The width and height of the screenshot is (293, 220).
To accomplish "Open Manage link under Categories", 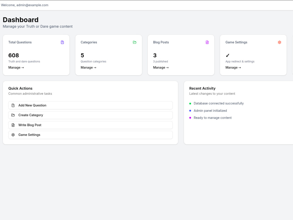I will (x=88, y=67).
